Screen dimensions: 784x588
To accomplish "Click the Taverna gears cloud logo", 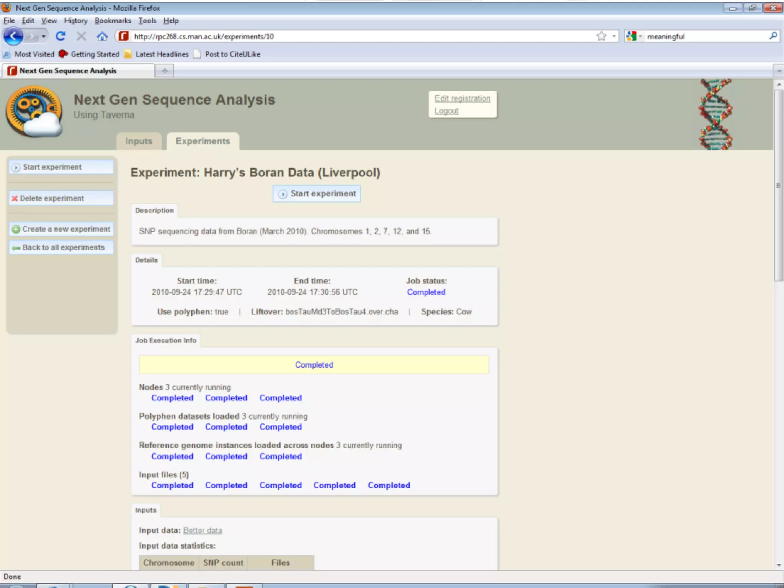I will pos(34,111).
